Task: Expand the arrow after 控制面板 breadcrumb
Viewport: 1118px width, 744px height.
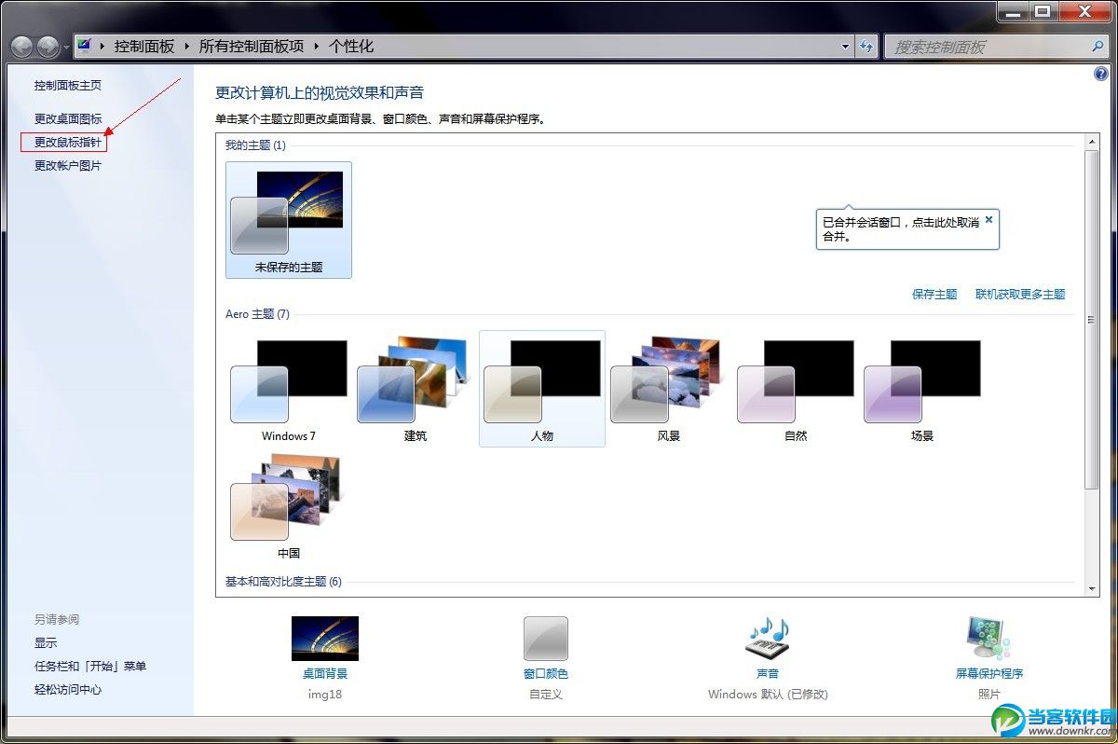Action: click(185, 46)
